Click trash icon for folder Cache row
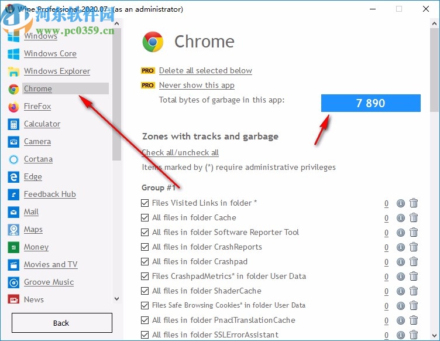This screenshot has width=440, height=341. click(414, 217)
